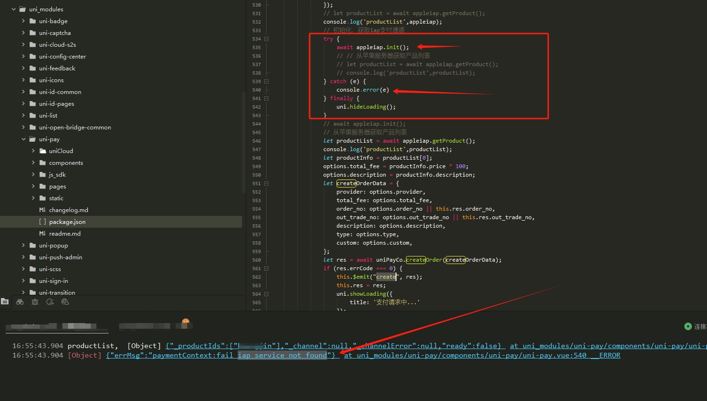Screen dimensions: 707x401
Task: Select the uni-list folder
Action: tap(48, 115)
